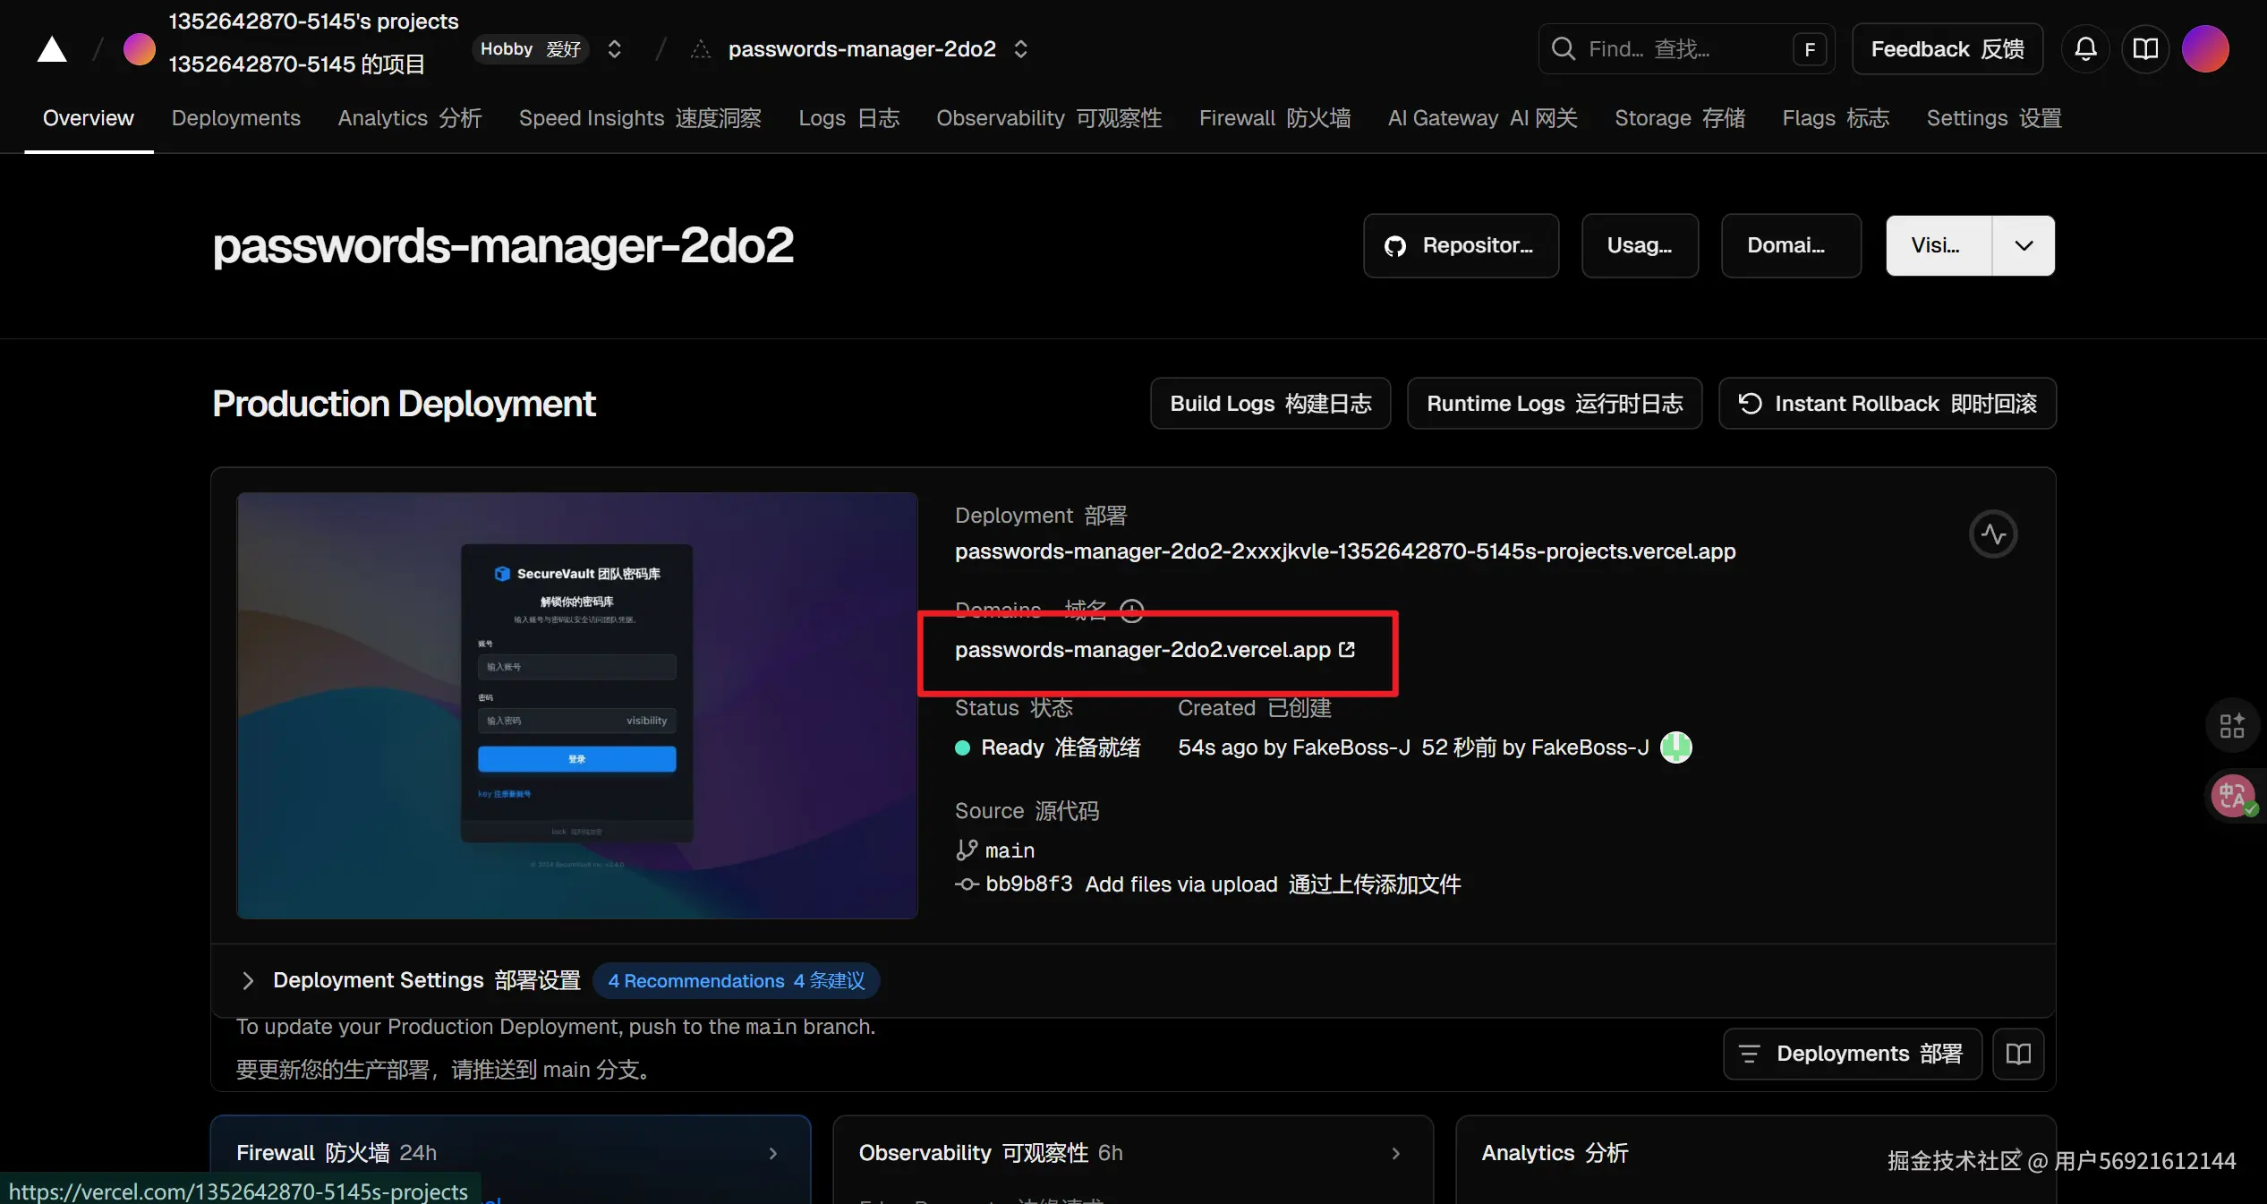Open the documentation book icon in header
The height and width of the screenshot is (1204, 2267).
(x=2145, y=49)
